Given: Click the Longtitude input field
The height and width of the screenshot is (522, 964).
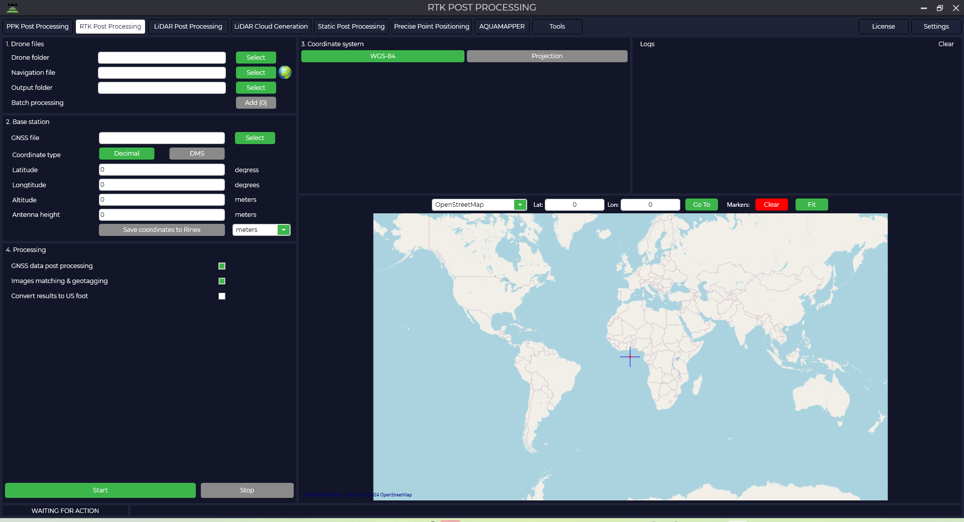Looking at the screenshot, I should [x=162, y=185].
